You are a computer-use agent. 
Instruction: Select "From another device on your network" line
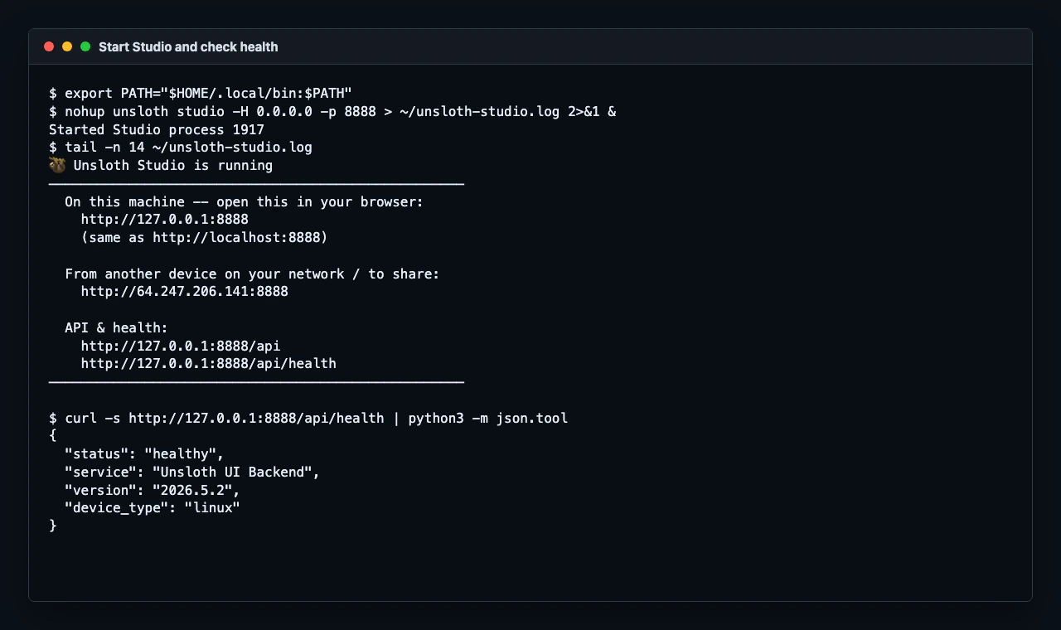tap(252, 274)
